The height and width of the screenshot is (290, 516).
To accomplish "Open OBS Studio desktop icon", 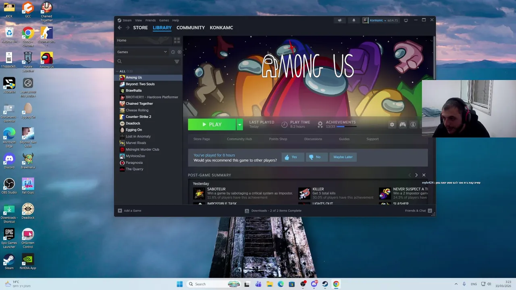I will click(x=9, y=186).
